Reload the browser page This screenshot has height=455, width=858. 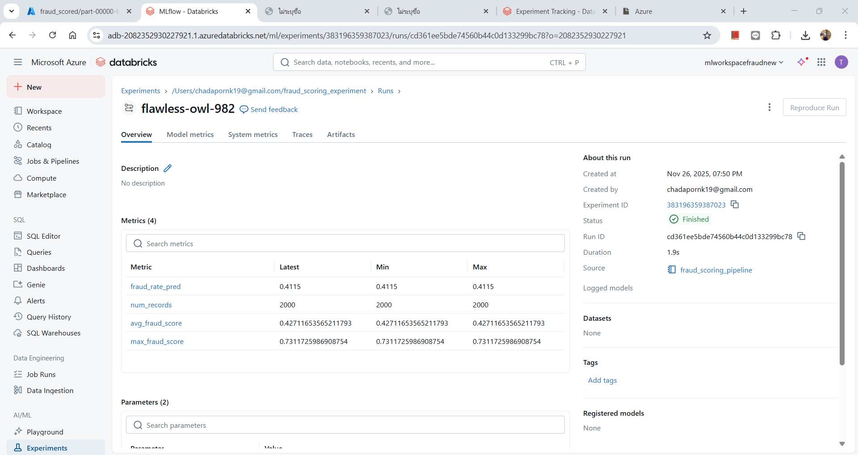click(x=53, y=35)
